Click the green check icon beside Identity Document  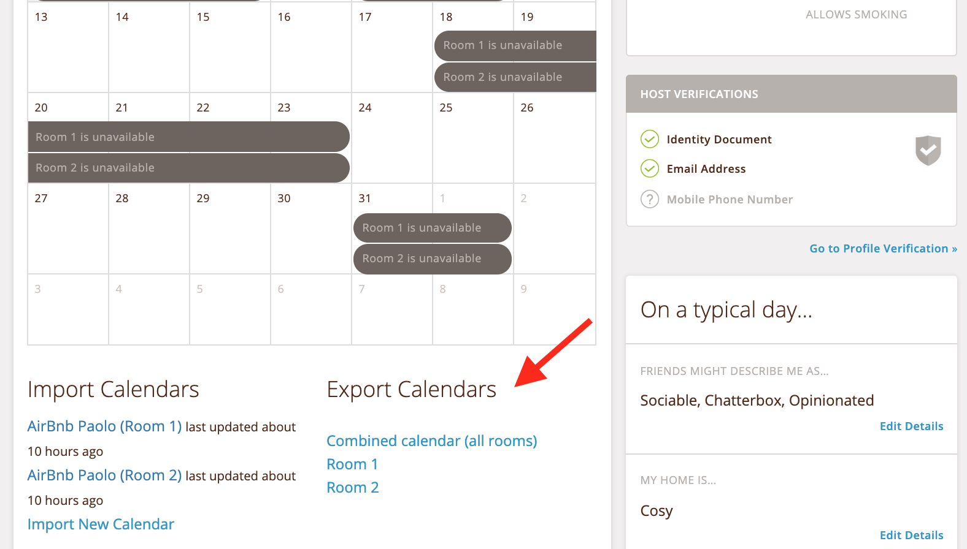tap(649, 139)
